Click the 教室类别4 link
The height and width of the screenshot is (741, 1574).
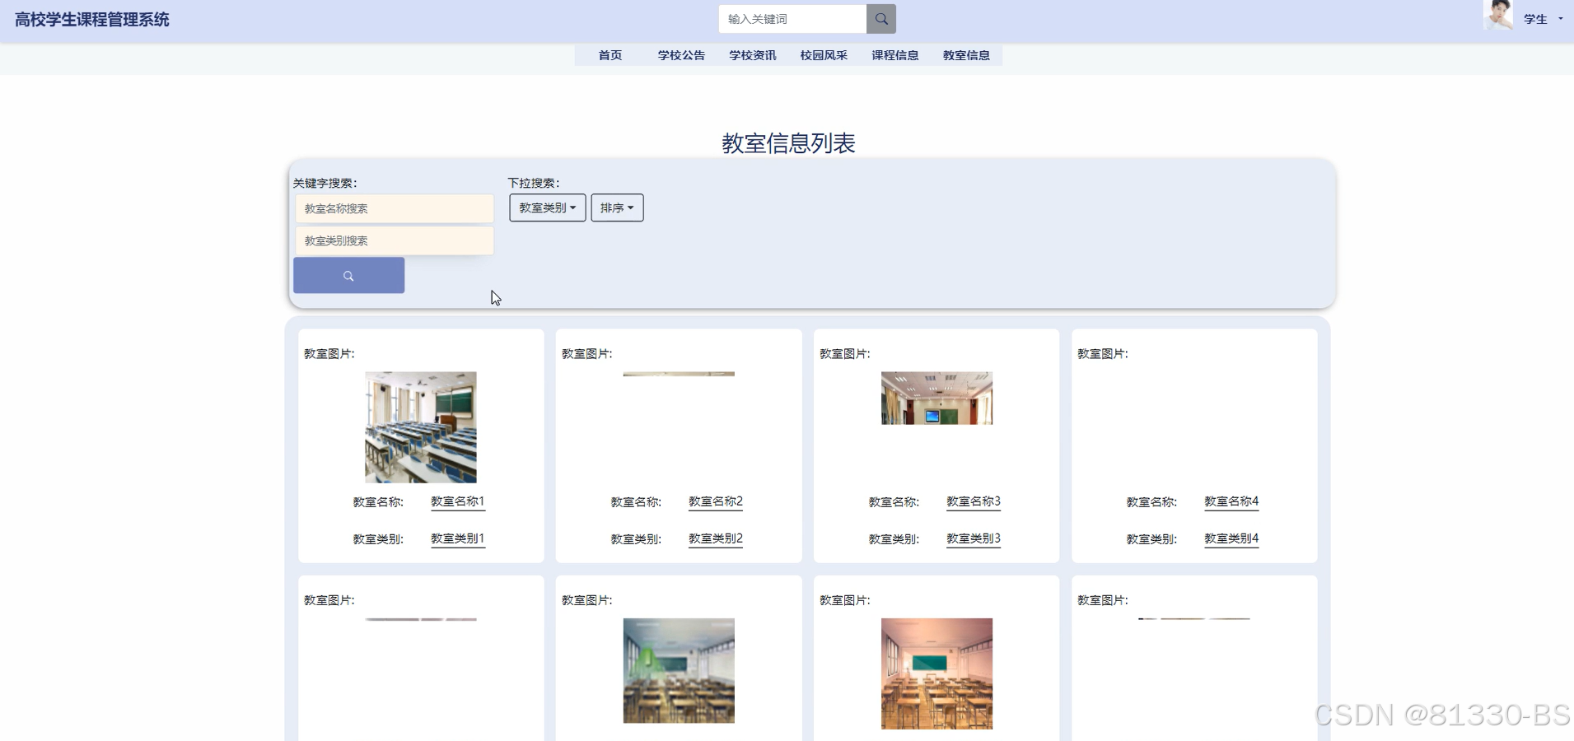pos(1231,538)
